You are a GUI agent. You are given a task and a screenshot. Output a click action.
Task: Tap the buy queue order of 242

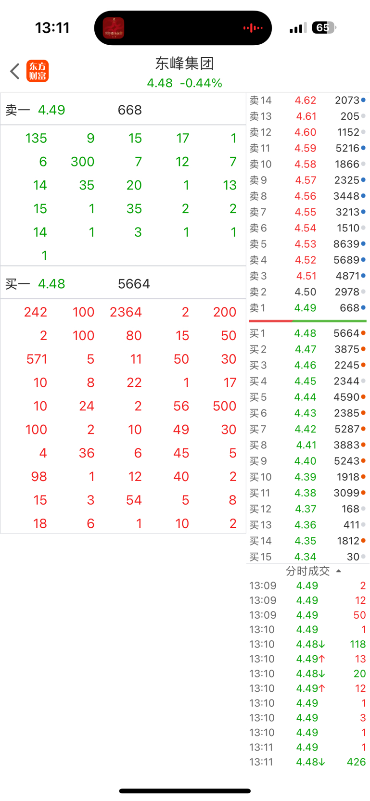coord(36,312)
